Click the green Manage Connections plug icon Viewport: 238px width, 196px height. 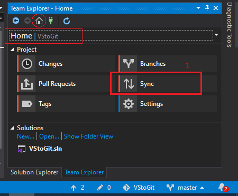click(51, 21)
